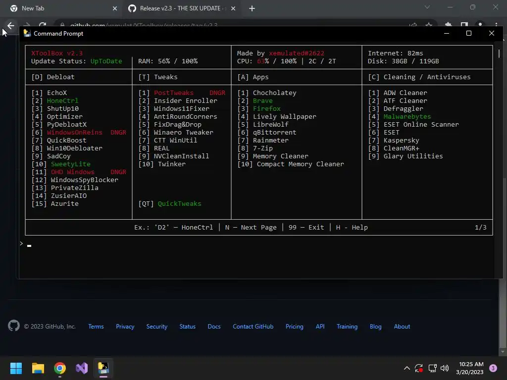Screen dimensions: 507x380
Task: Open the sync update tray icon
Action: (x=419, y=368)
